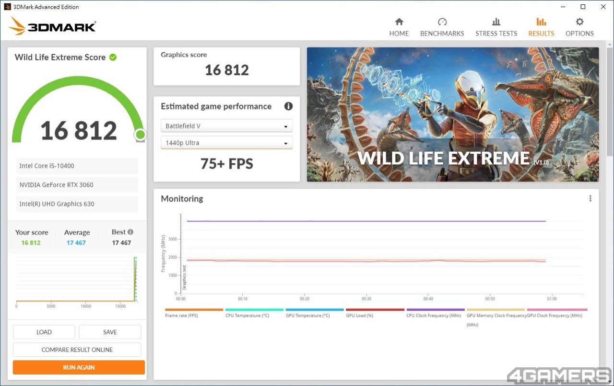The width and height of the screenshot is (614, 386).
Task: Open the Monitoring three-dot menu
Action: tap(590, 198)
